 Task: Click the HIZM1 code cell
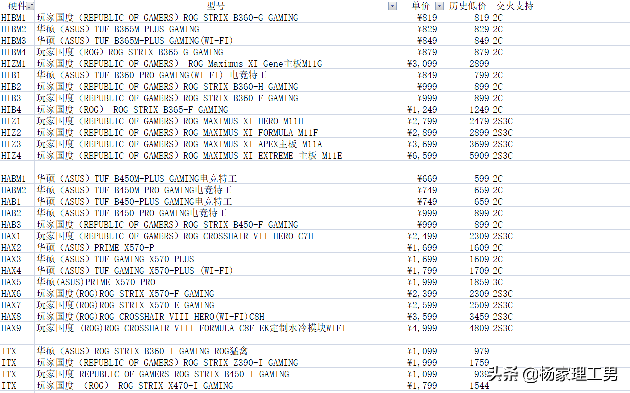17,64
